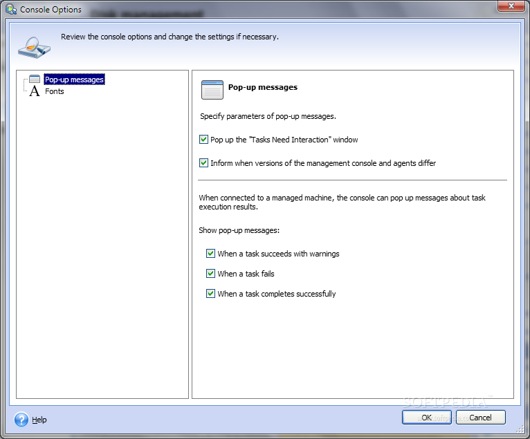Click the resize grip in window corner
Screen dimensions: 530x439
(520, 429)
